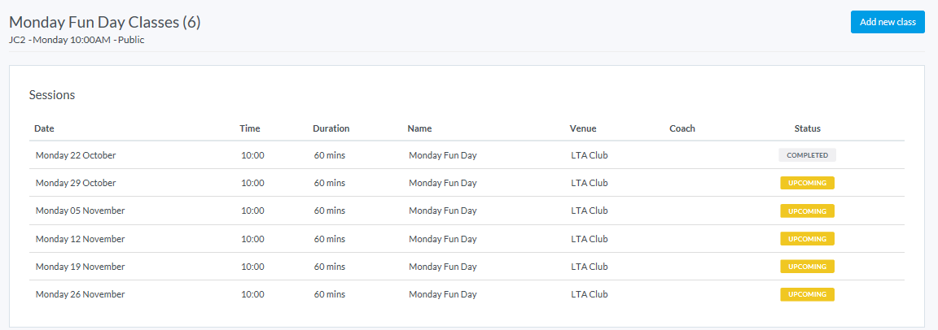Click UPCOMING badge for 26 November
The width and height of the screenshot is (938, 330).
(807, 294)
